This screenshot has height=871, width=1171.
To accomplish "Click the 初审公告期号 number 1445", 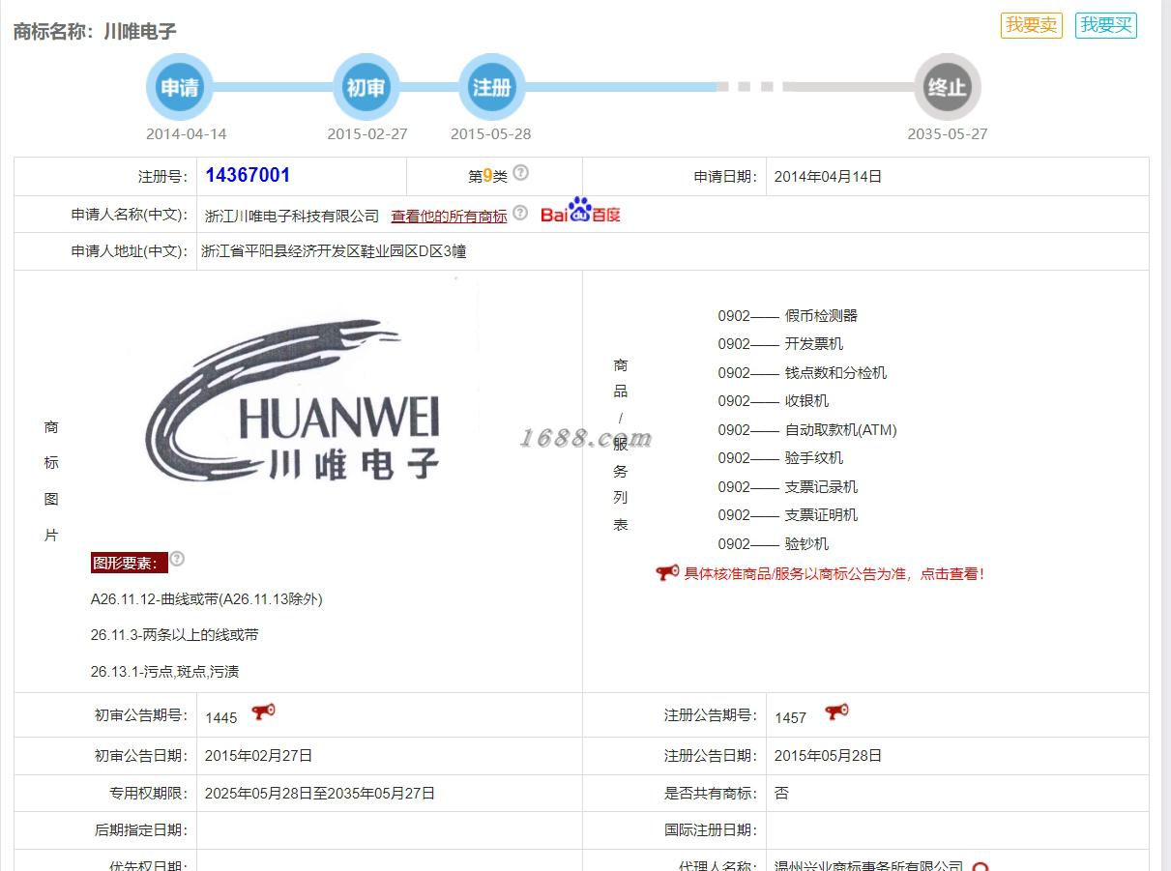I will point(221,717).
